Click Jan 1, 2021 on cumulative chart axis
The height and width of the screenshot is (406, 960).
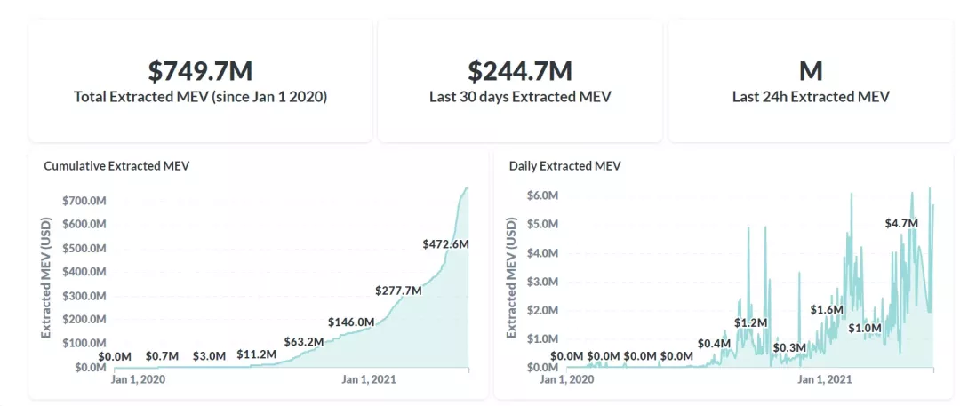(369, 379)
